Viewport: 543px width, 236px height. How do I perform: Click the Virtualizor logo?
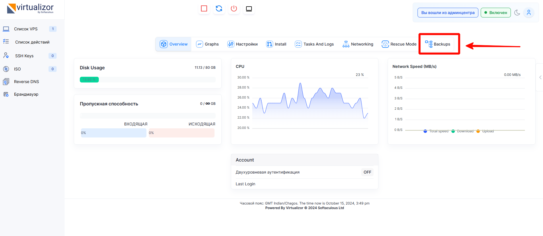click(30, 9)
